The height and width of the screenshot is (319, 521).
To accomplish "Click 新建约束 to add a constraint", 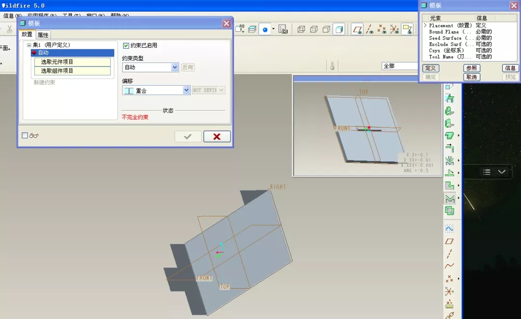I will (x=44, y=82).
